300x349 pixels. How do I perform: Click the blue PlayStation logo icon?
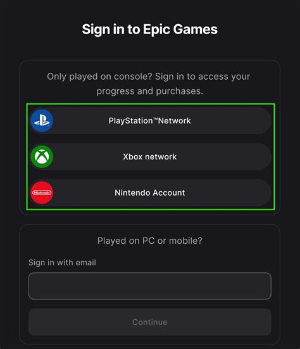pos(42,120)
